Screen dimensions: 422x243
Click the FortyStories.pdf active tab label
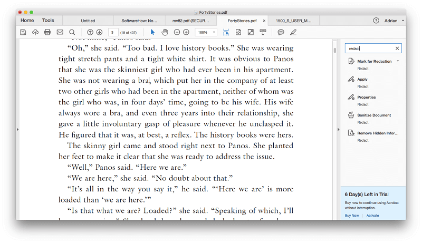coord(242,21)
